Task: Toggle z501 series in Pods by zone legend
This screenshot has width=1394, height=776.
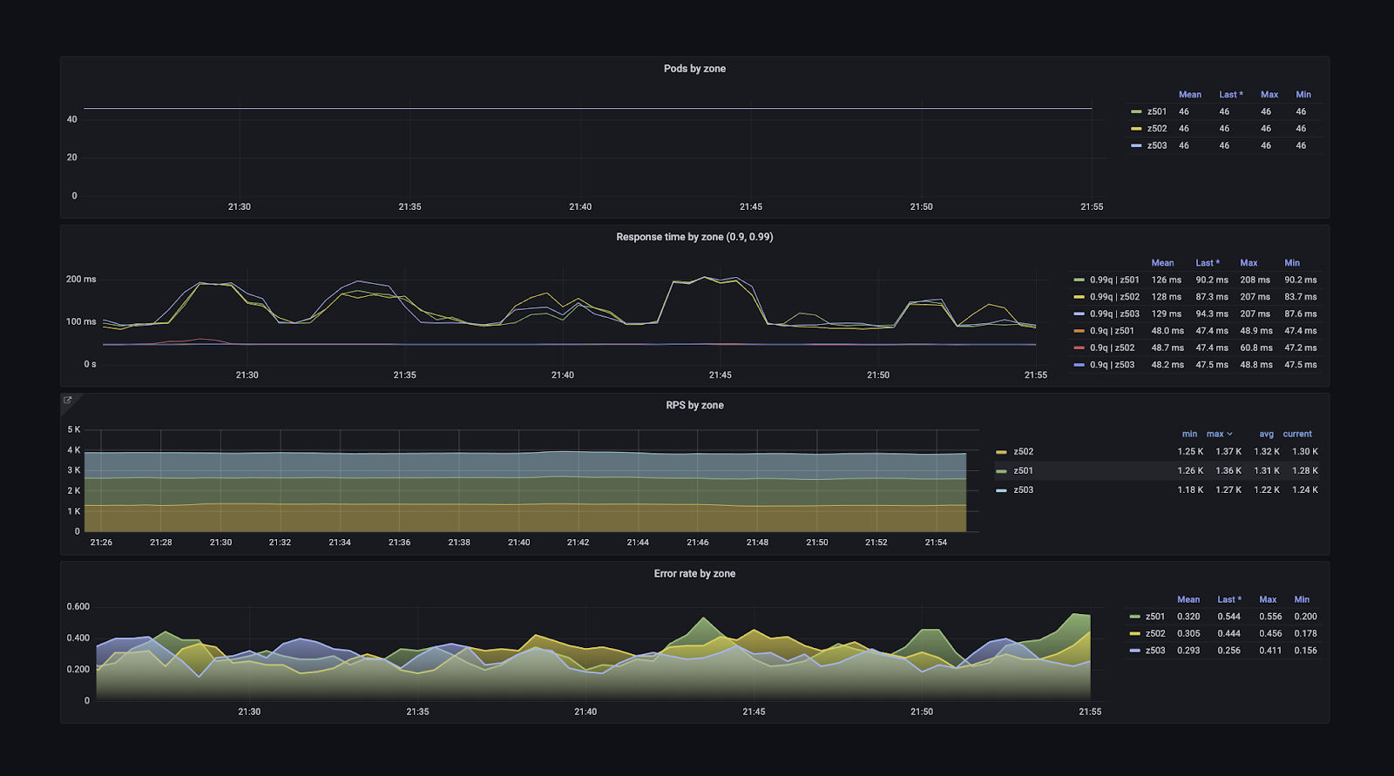Action: coord(1156,111)
